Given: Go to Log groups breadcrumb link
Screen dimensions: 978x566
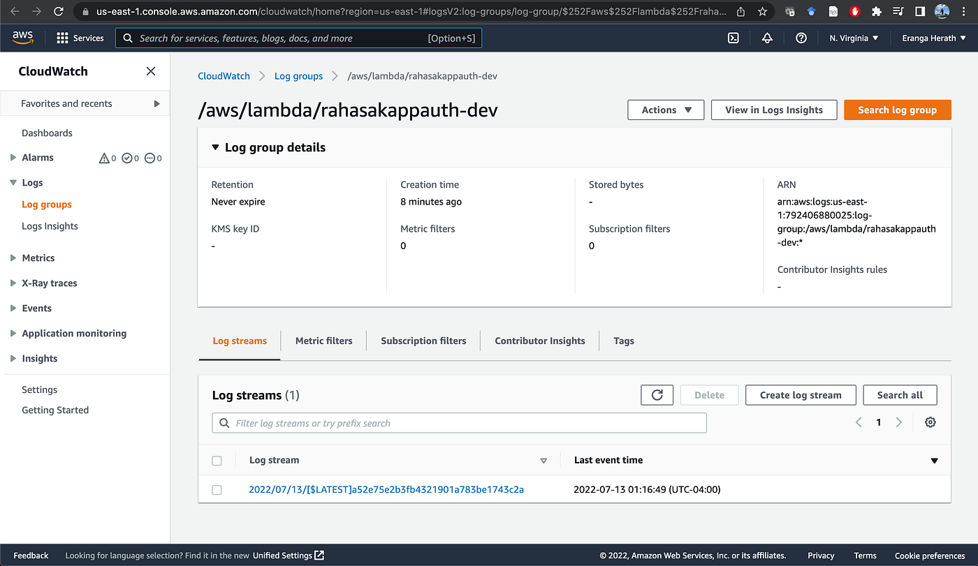Looking at the screenshot, I should coord(298,76).
